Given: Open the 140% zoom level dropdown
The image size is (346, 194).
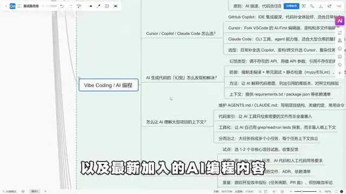Looking at the screenshot, I should pos(328,192).
